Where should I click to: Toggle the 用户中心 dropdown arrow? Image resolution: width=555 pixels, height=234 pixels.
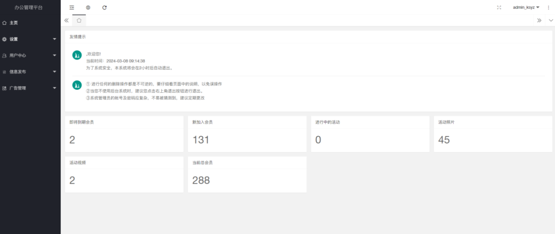pos(54,55)
